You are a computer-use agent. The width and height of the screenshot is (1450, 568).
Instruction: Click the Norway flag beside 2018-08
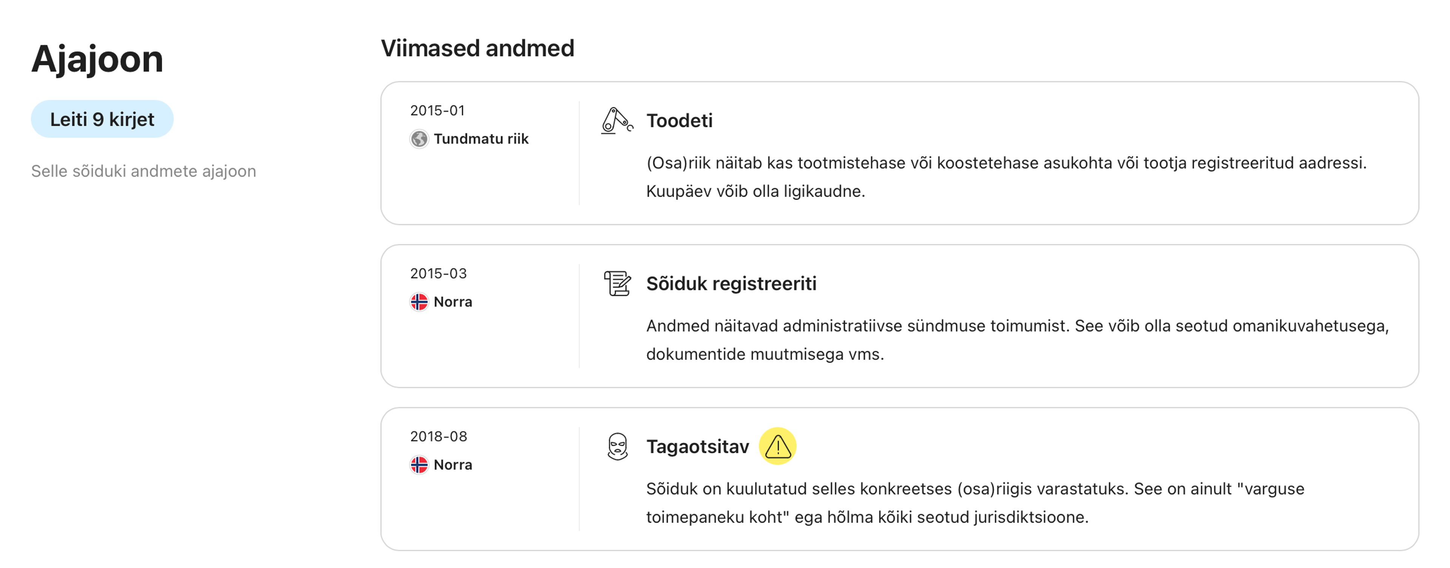click(419, 465)
